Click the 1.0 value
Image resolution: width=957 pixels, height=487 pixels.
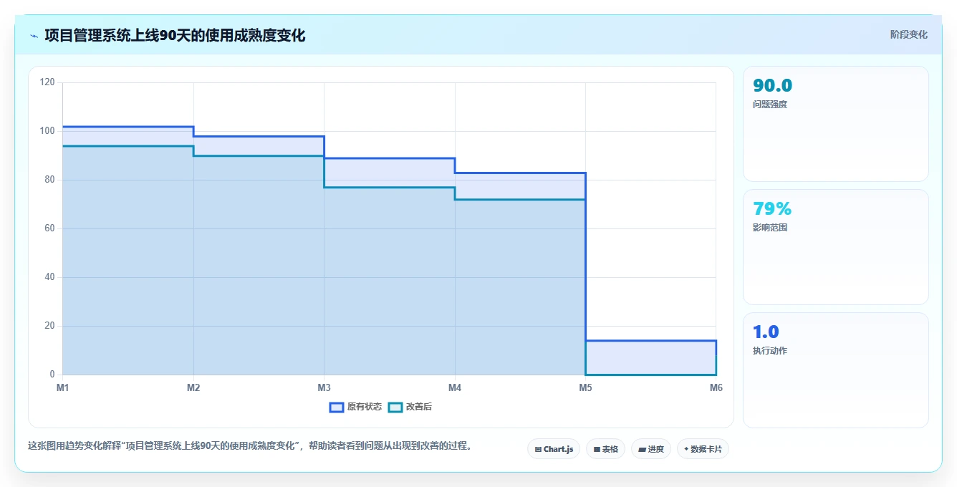coord(766,332)
